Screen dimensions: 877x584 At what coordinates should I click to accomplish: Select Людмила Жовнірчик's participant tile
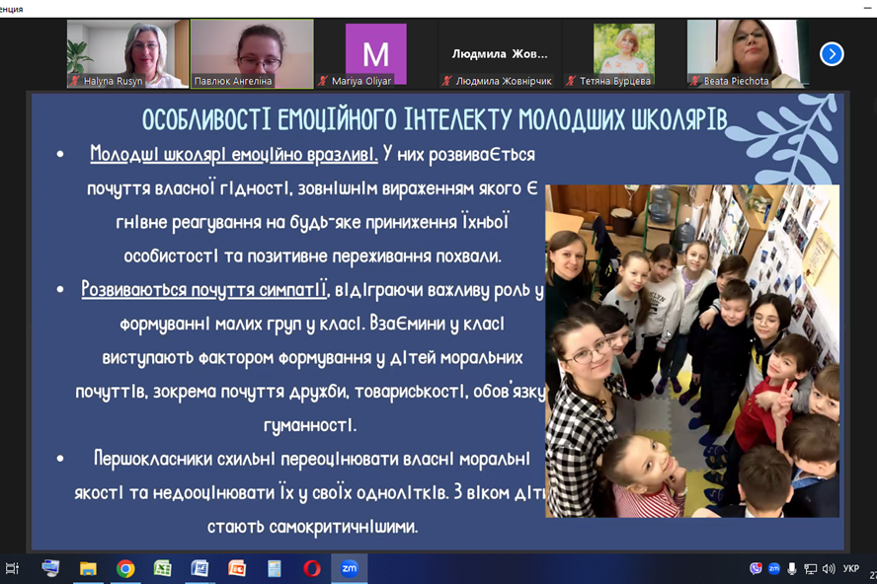click(x=500, y=54)
